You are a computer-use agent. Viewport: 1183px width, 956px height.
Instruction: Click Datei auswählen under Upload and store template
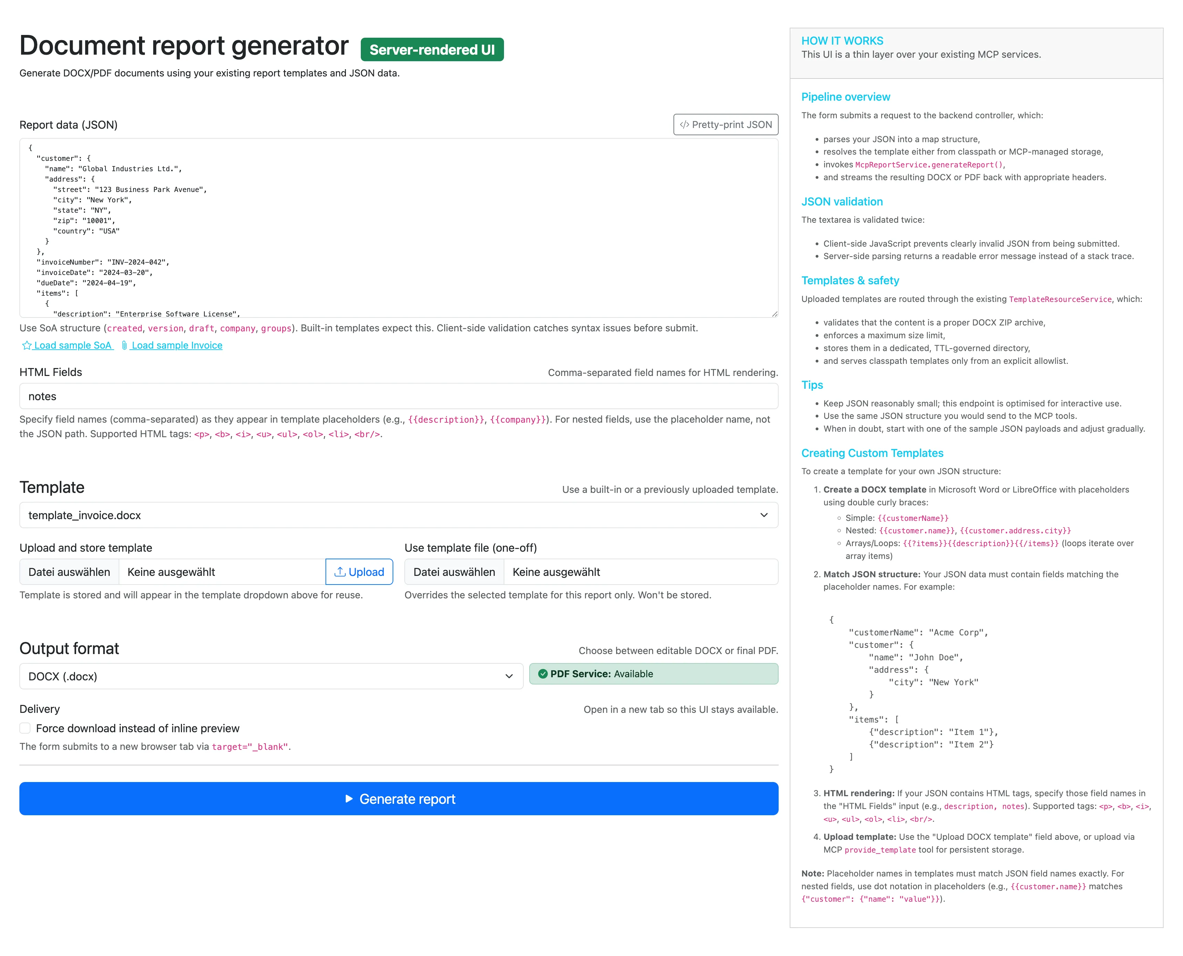coord(69,572)
